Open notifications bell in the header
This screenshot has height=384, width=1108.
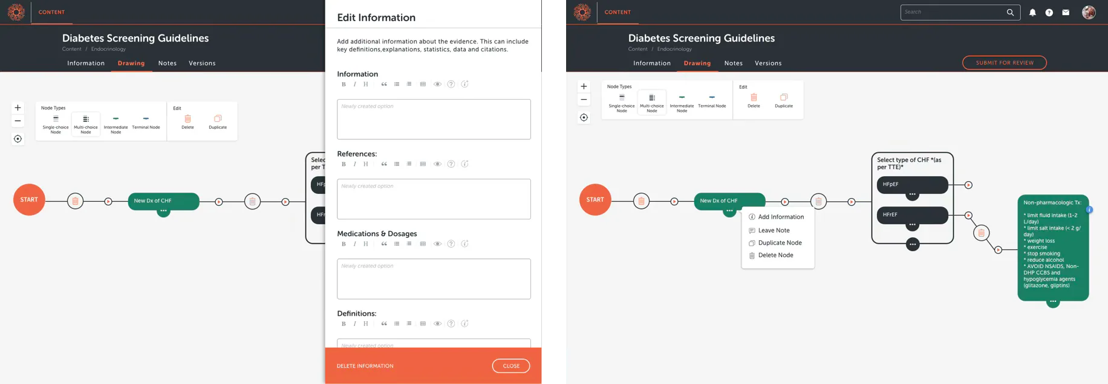tap(1032, 12)
